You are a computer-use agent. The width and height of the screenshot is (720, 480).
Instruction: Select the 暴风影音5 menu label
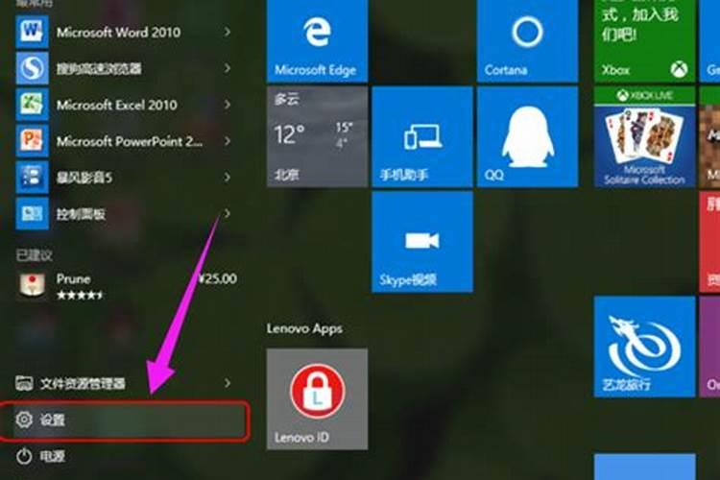point(84,178)
